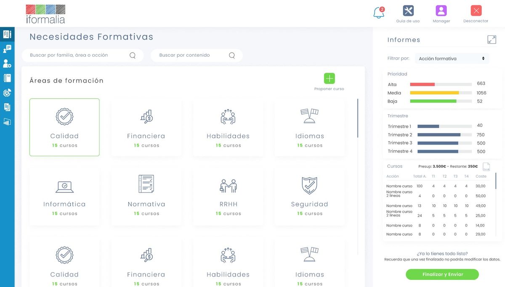Click the cost cell 29,00

480,234
